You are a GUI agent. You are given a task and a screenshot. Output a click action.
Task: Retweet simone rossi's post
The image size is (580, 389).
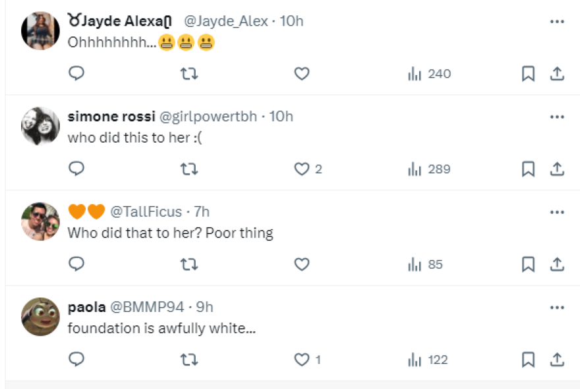pos(189,169)
